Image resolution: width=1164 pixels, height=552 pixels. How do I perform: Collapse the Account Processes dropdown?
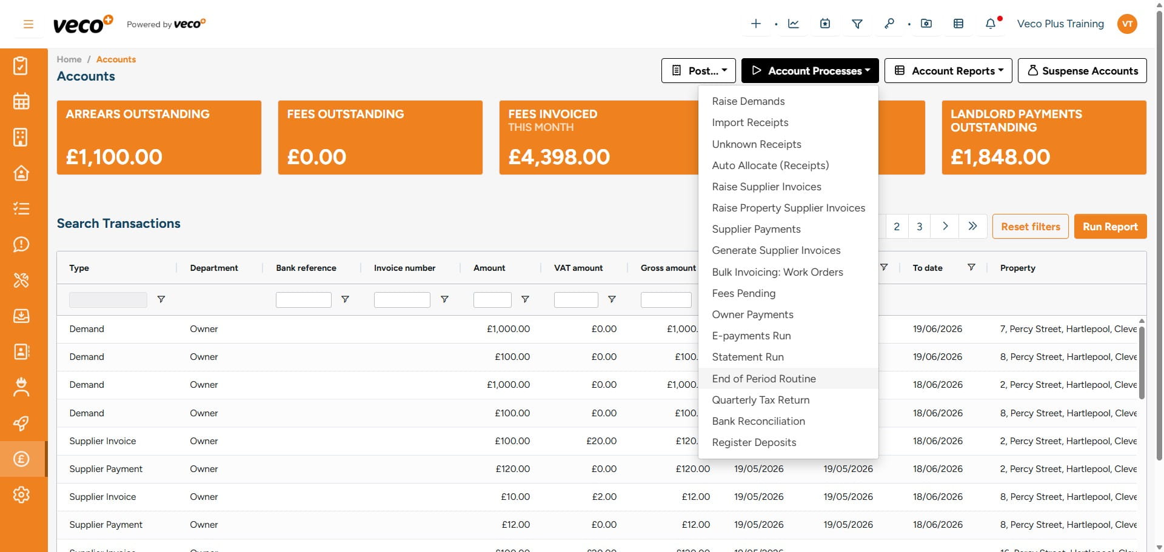[x=810, y=71]
